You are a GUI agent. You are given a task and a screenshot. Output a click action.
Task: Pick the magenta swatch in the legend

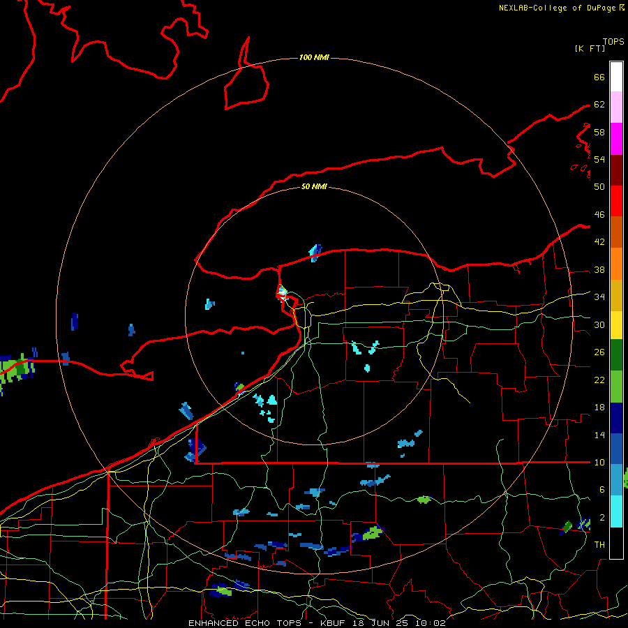click(616, 139)
